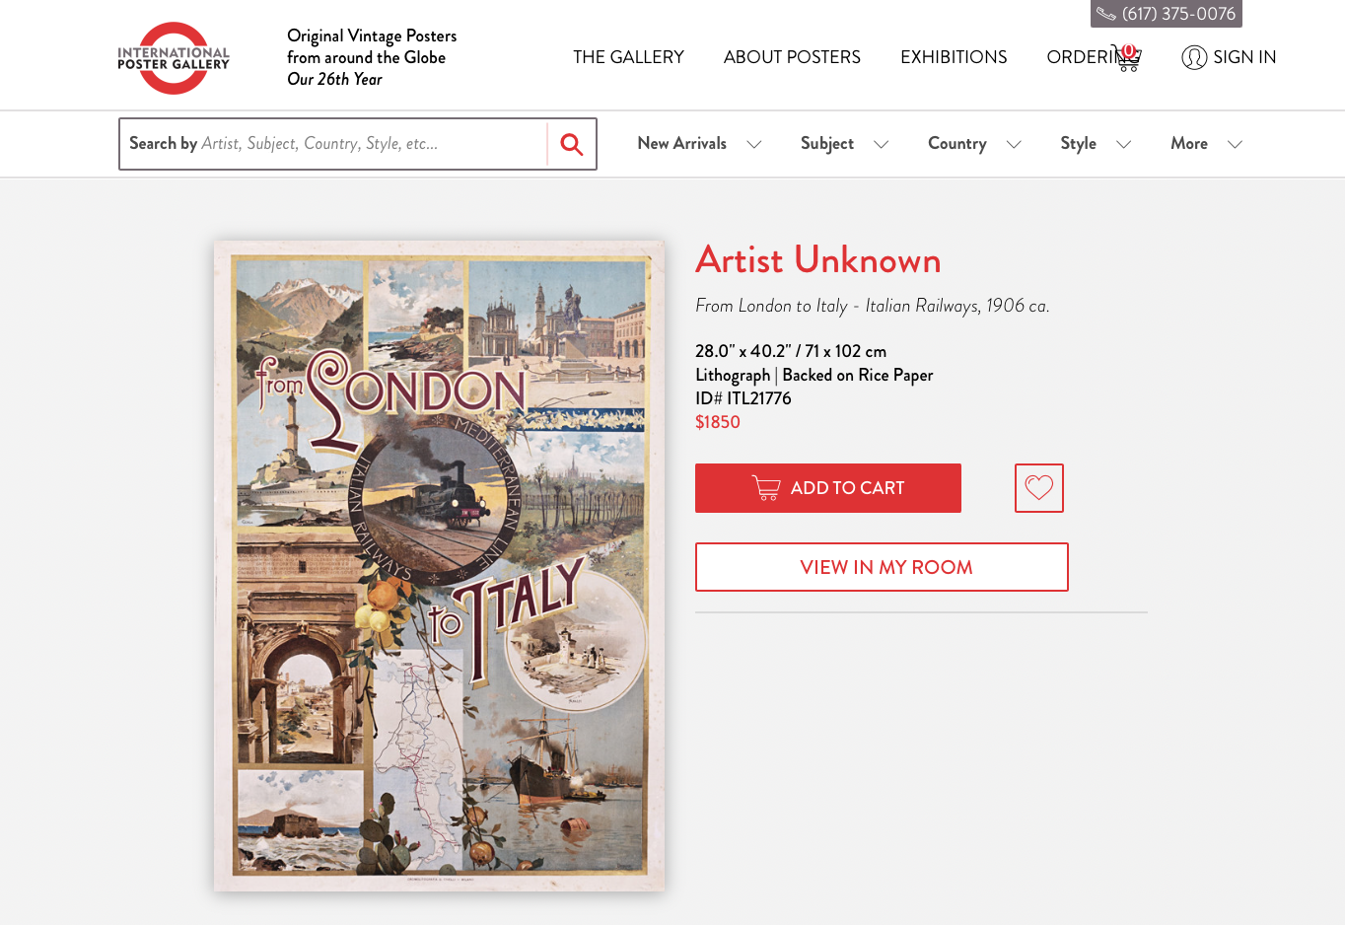The image size is (1345, 925).
Task: Click the red search magnifier icon
Action: tap(572, 144)
